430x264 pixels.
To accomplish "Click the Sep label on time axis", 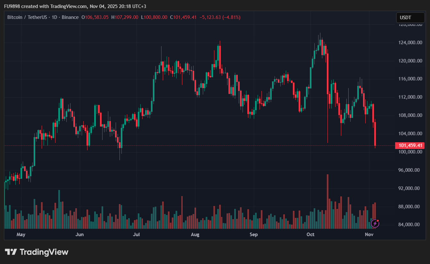I will click(x=253, y=235).
